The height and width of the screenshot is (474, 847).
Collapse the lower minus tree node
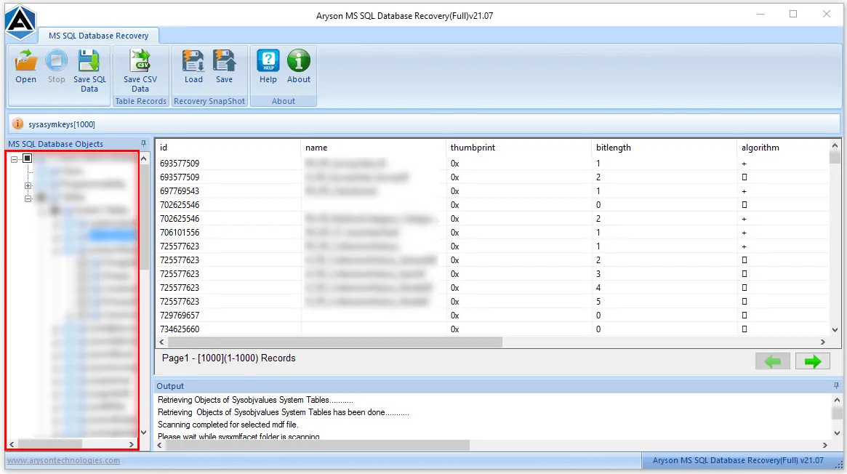coord(28,198)
